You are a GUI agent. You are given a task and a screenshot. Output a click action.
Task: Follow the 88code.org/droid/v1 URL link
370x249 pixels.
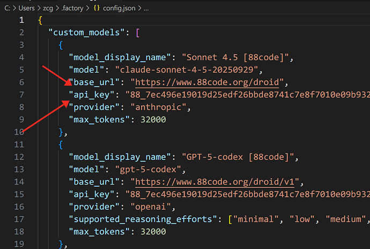pyautogui.click(x=214, y=182)
